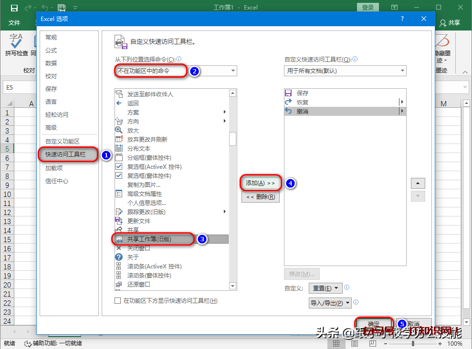Click the icon beside 方向 command
Viewport: 472px width, 349px height.
pyautogui.click(x=119, y=121)
